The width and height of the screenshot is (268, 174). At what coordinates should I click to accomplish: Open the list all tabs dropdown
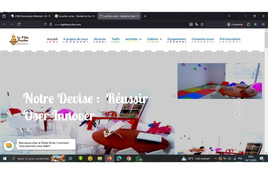click(x=229, y=16)
